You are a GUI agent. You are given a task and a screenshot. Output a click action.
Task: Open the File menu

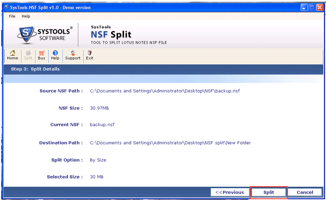pos(12,16)
